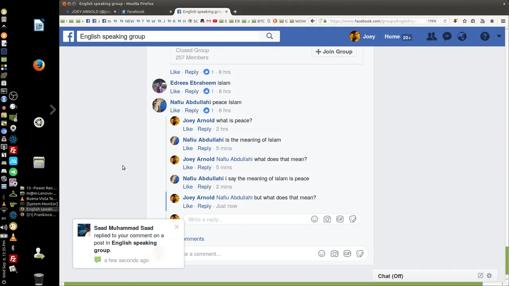The width and height of the screenshot is (509, 286).
Task: Reply to Edrees Ebraheem's comment
Action: click(192, 91)
